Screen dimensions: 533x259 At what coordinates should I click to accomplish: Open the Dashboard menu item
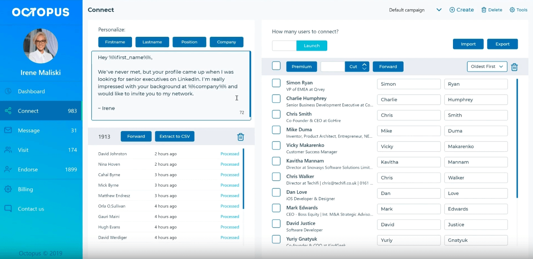pos(41,91)
